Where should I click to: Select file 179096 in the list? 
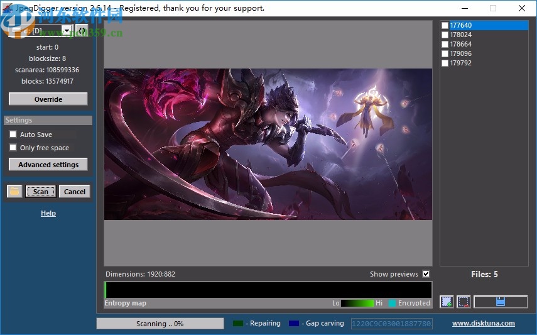(461, 54)
